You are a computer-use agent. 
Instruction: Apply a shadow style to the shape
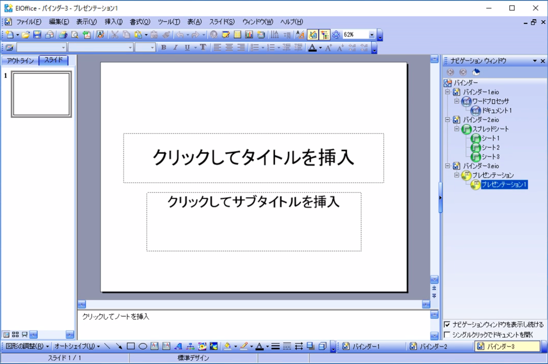point(310,346)
